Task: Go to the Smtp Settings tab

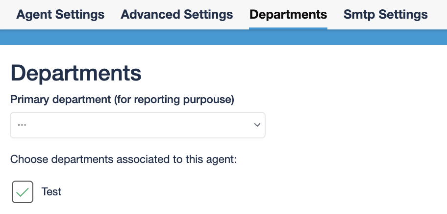Action: coord(385,14)
